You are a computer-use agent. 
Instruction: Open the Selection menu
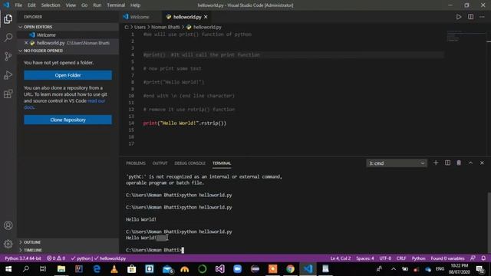pyautogui.click(x=51, y=5)
